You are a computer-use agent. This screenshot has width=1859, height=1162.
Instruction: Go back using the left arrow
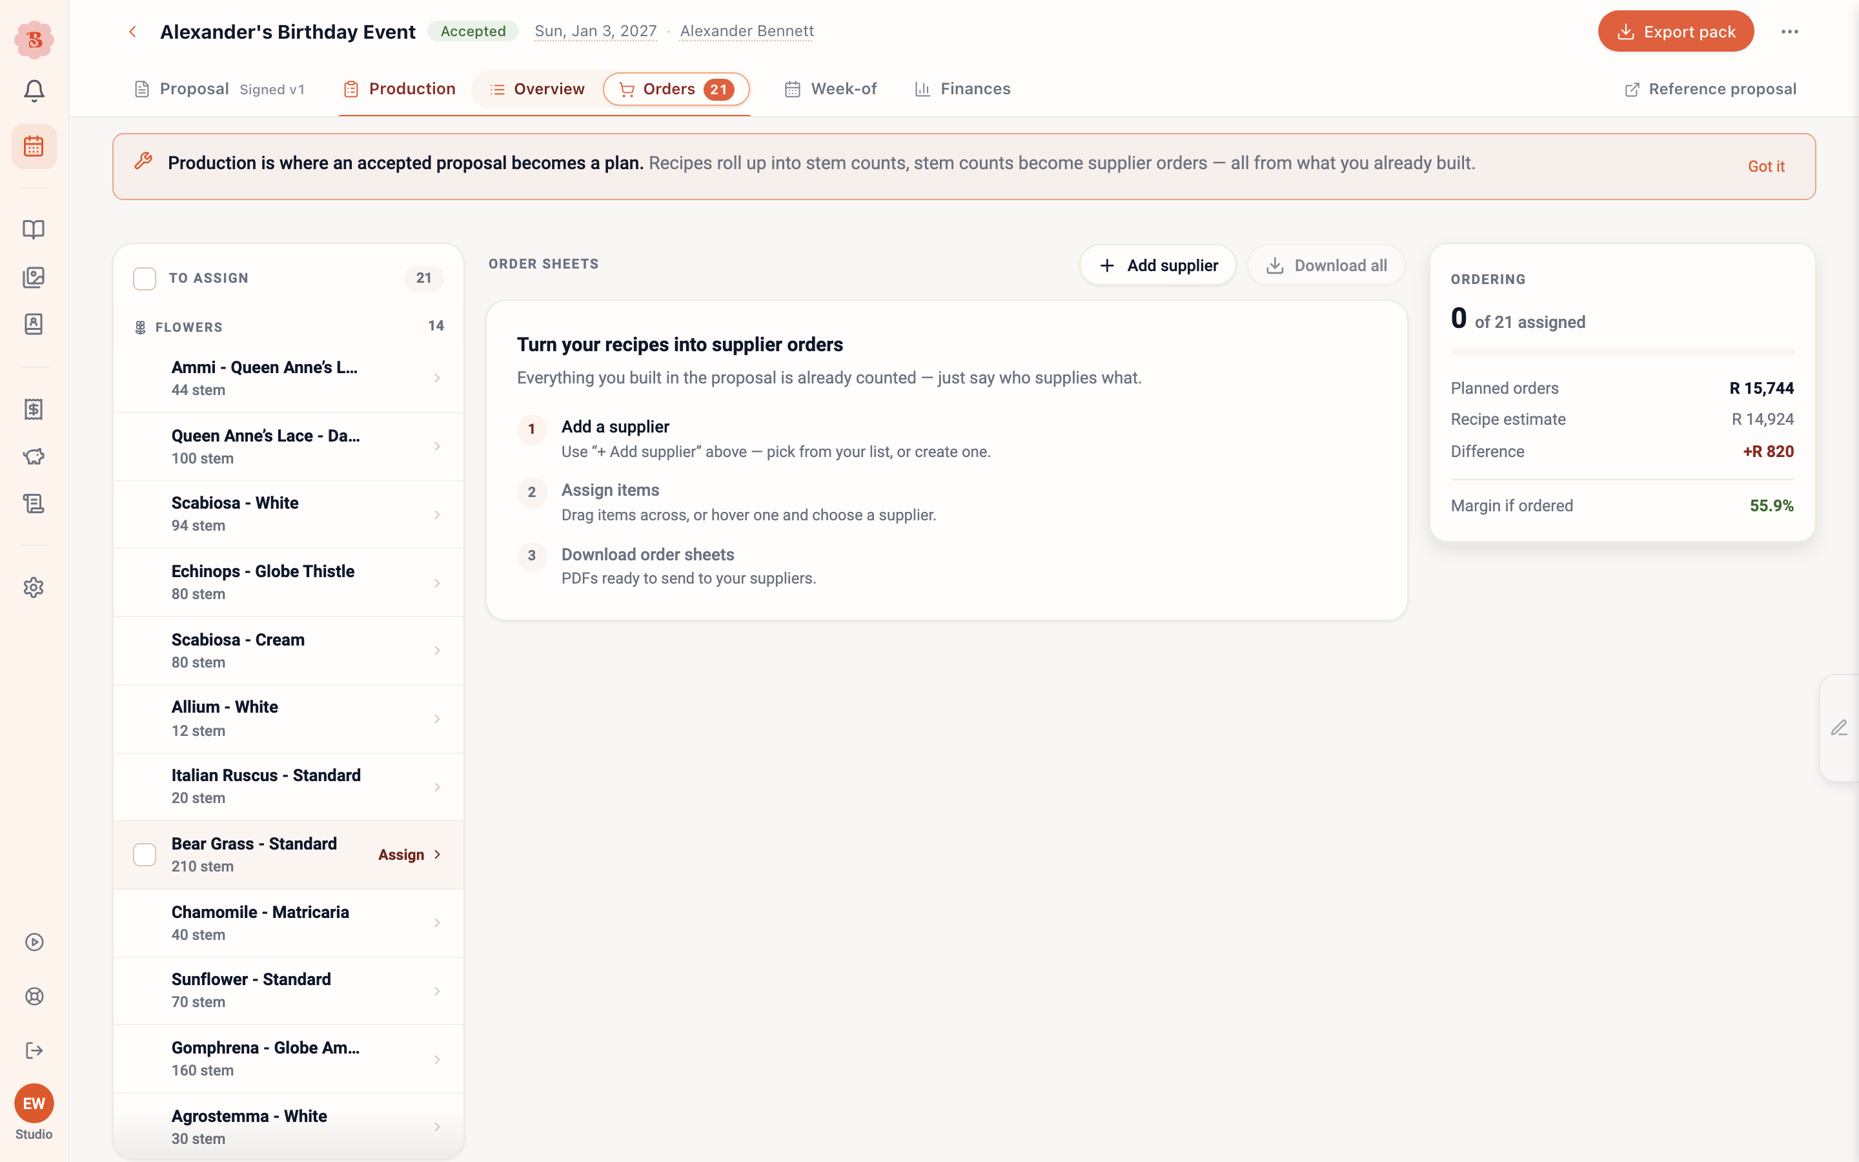pos(133,32)
